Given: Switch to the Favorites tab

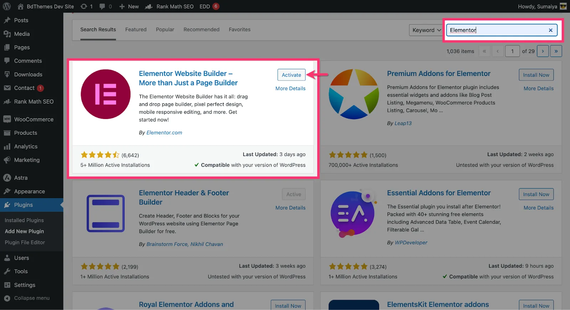Looking at the screenshot, I should click(239, 30).
